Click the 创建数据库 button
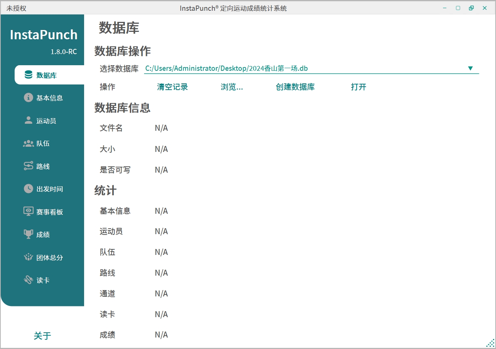This screenshot has width=496, height=349. (x=295, y=87)
